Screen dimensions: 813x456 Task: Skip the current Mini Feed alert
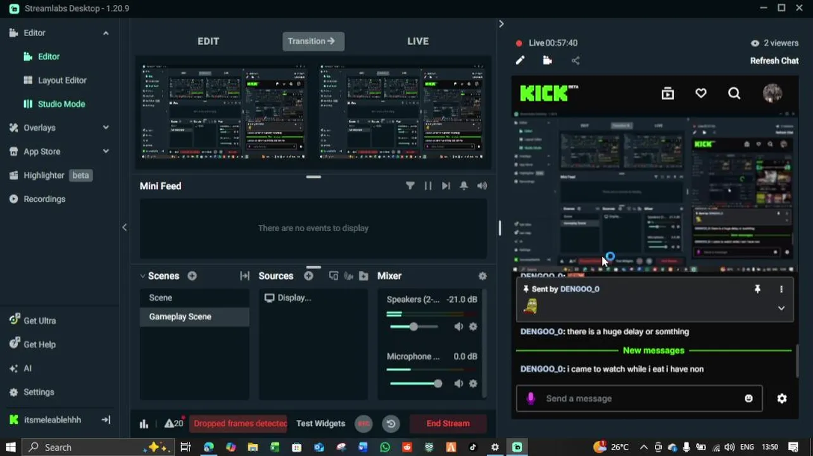click(x=446, y=186)
